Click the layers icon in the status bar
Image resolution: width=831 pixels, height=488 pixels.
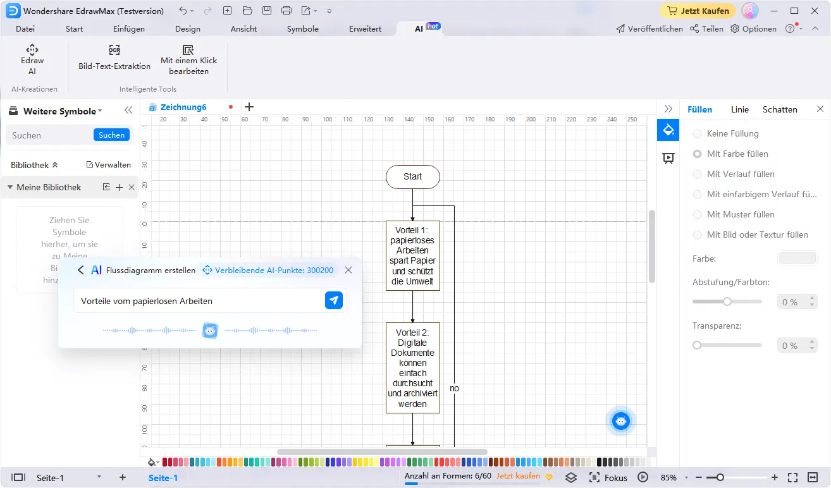pos(571,478)
